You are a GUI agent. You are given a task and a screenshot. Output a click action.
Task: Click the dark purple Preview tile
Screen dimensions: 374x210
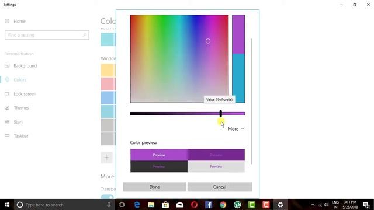(x=216, y=155)
